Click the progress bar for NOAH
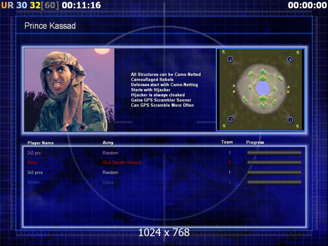Viewport: 328px width, 246px height. (x=274, y=182)
